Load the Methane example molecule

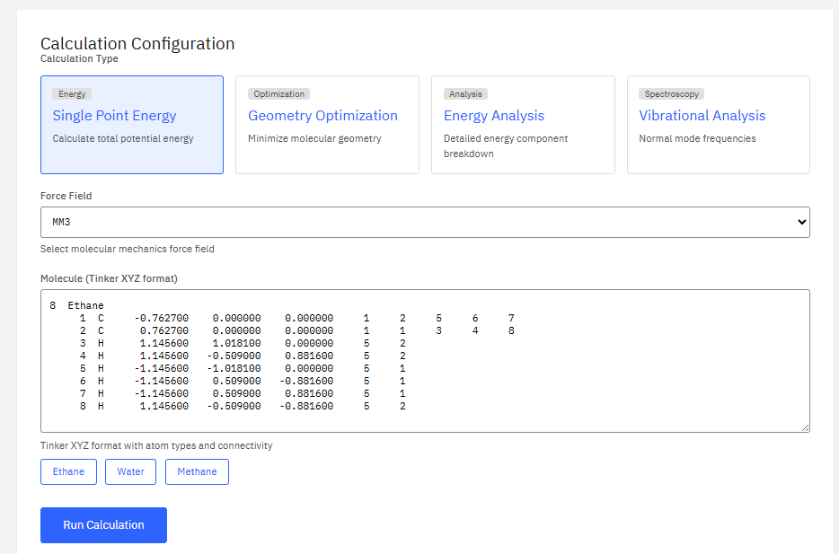[197, 471]
